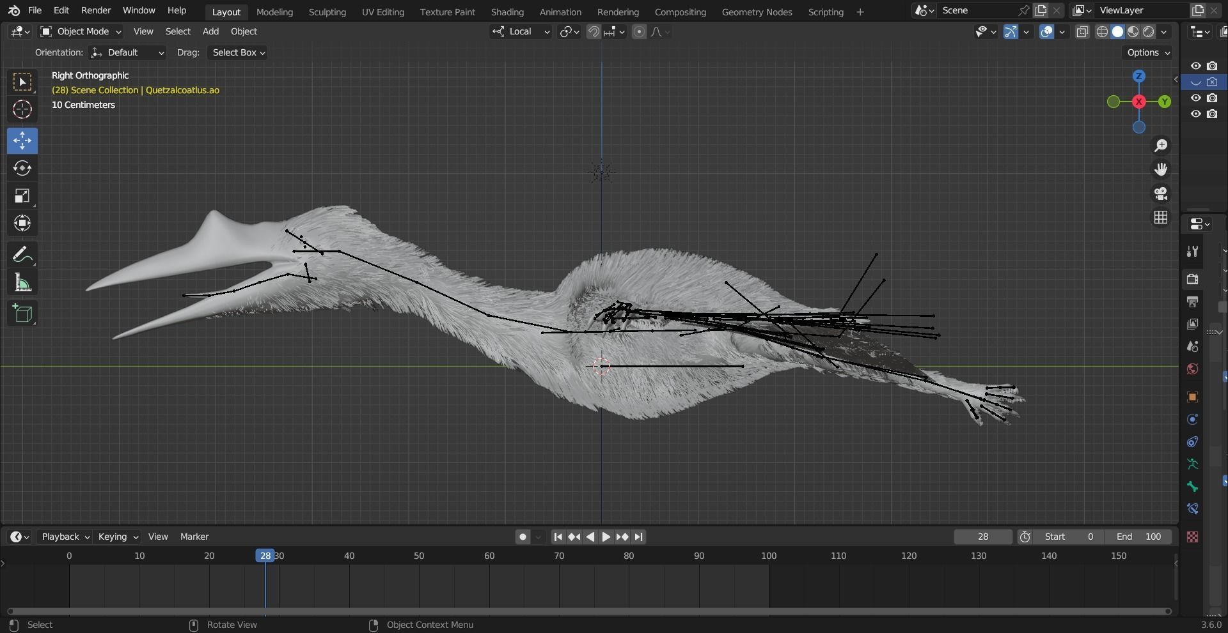Image resolution: width=1228 pixels, height=633 pixels.
Task: Open the timeline Marker menu
Action: tap(194, 537)
